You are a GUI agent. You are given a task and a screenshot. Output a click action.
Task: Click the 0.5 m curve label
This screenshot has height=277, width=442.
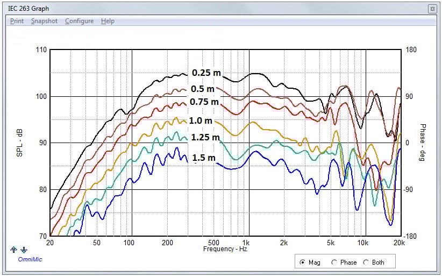pos(203,89)
